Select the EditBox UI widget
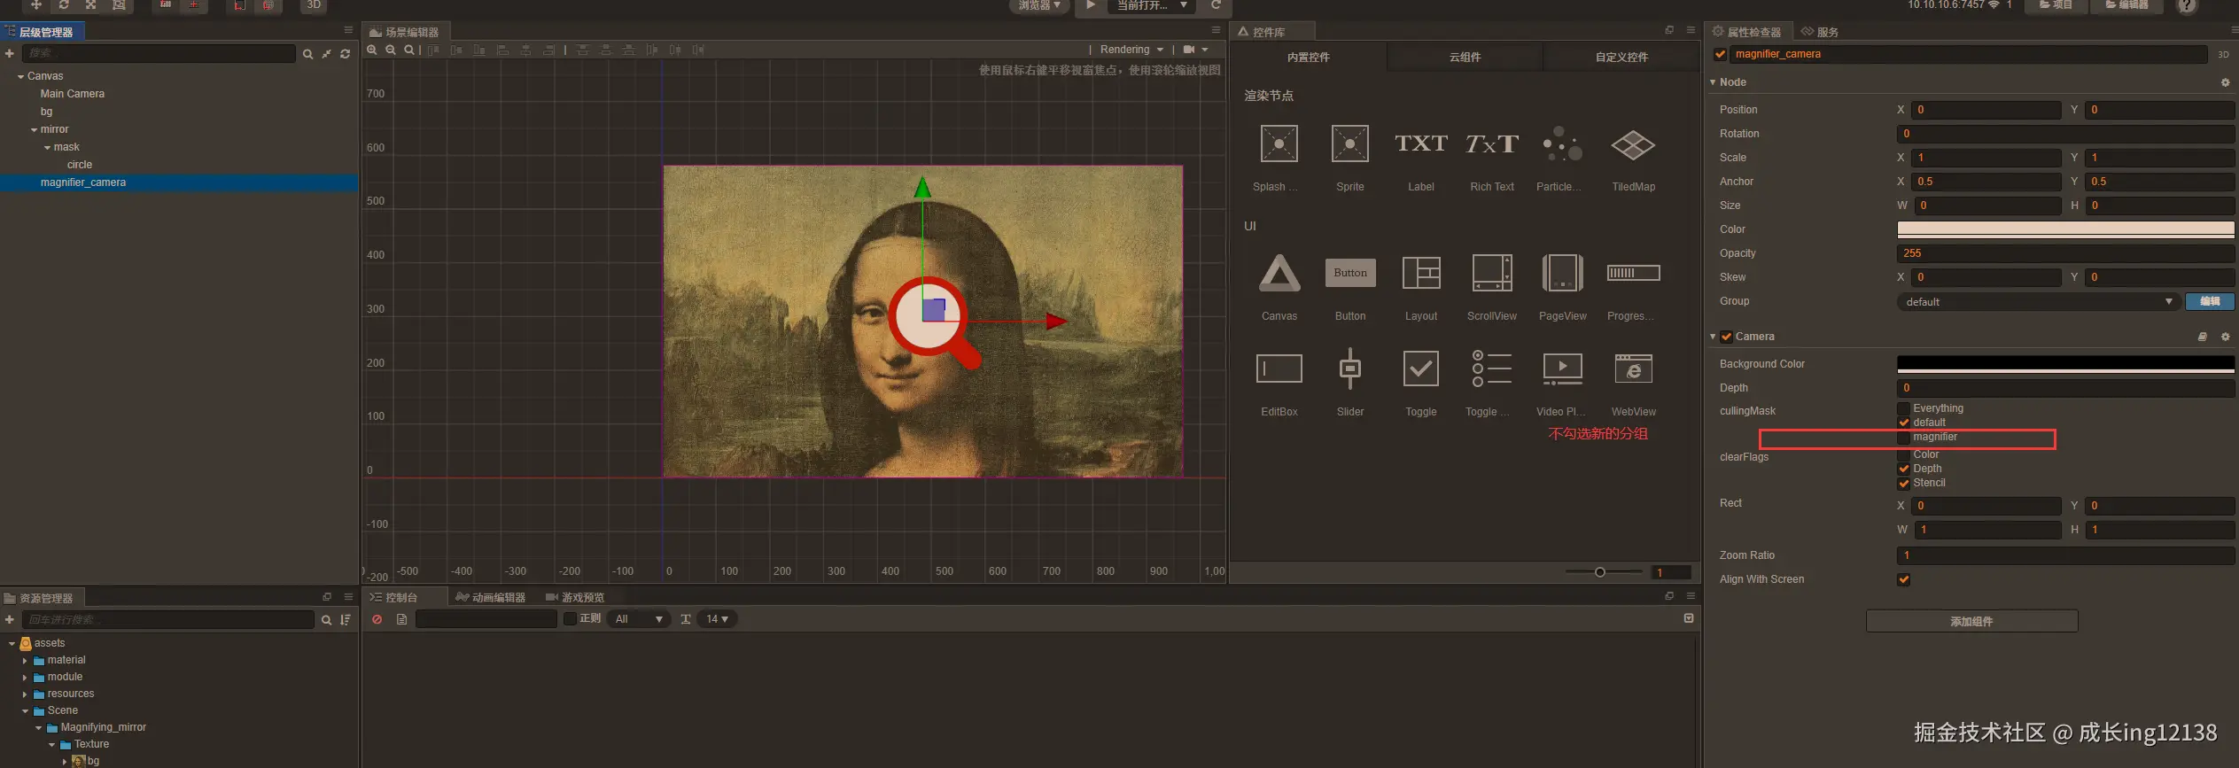 [x=1279, y=368]
